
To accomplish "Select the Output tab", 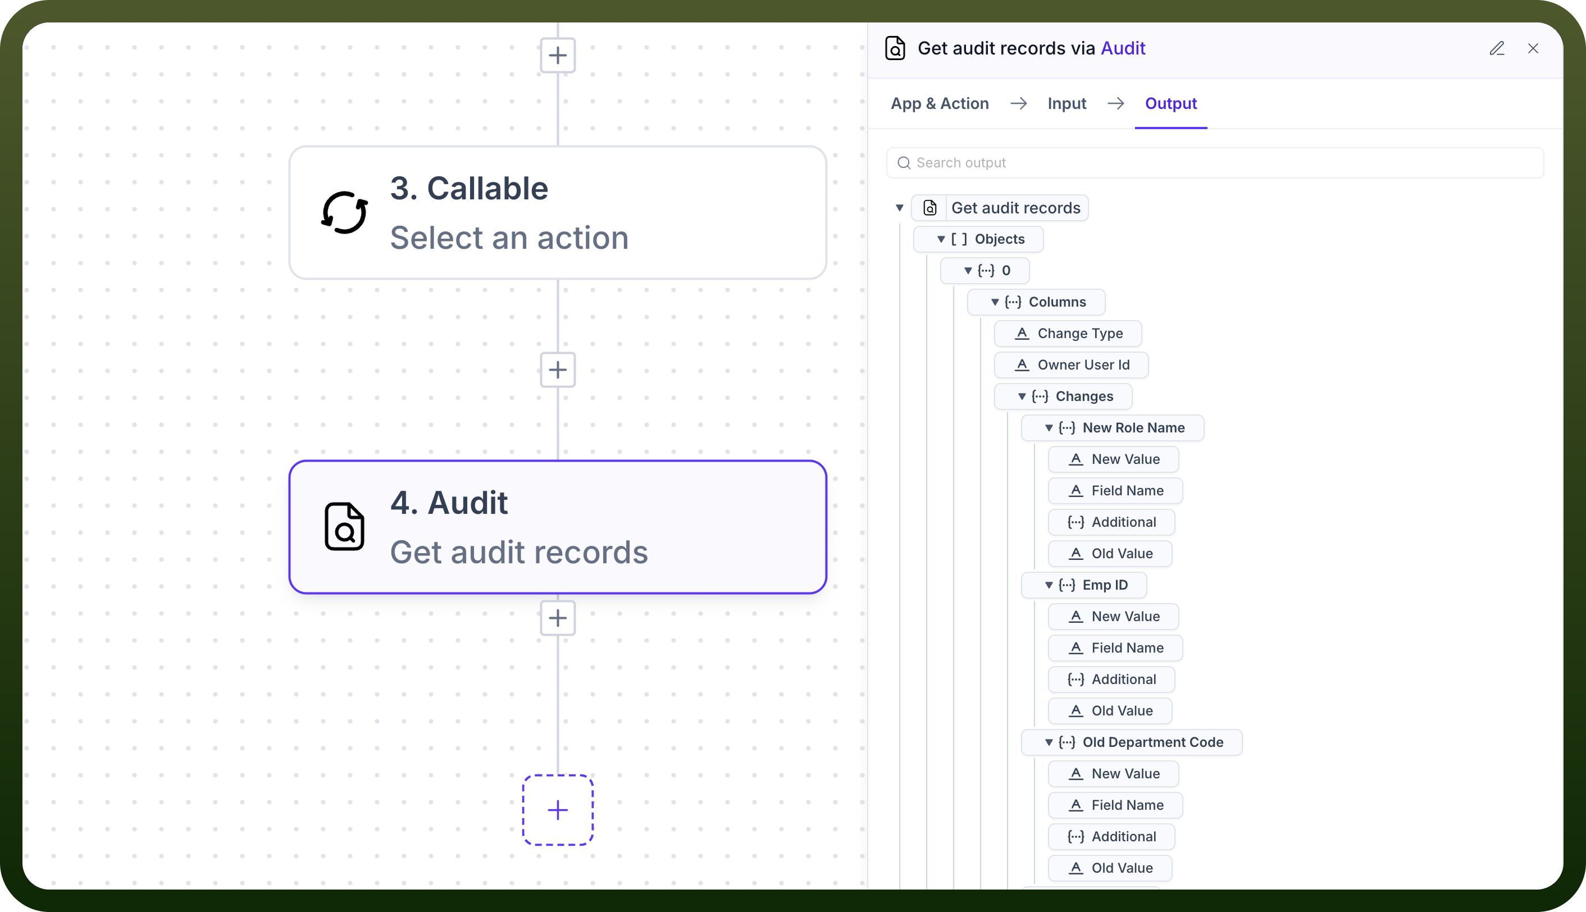I will (1171, 103).
